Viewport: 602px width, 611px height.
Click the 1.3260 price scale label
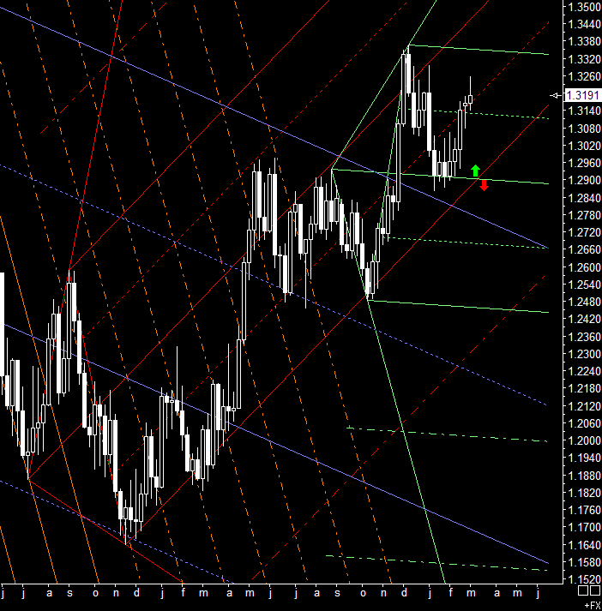584,76
